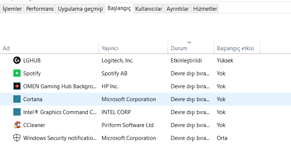Sort the list by Ad column

pos(6,48)
